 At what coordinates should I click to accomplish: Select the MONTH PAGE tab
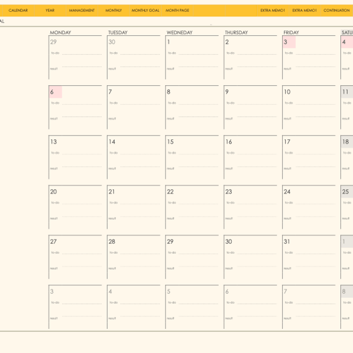177,10
